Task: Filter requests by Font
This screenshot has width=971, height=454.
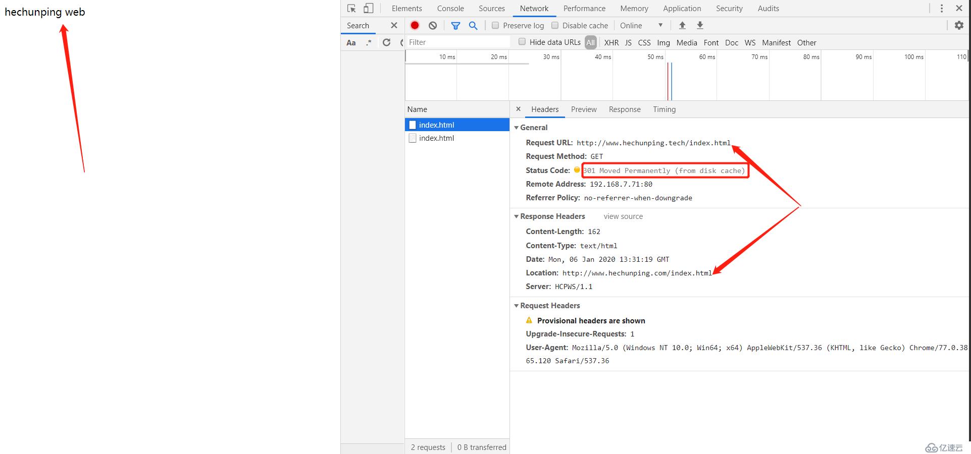Action: [711, 43]
